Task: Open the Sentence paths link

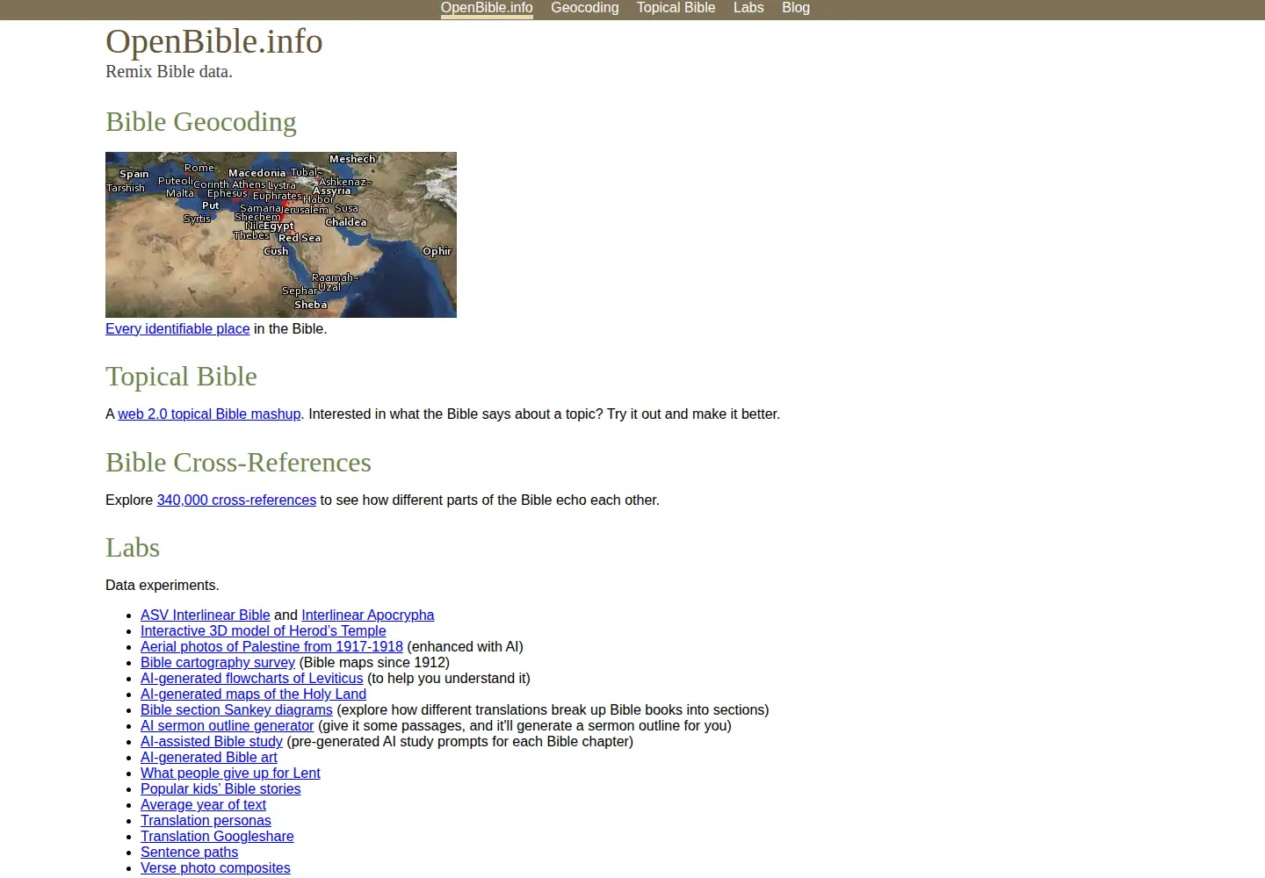Action: (x=189, y=852)
